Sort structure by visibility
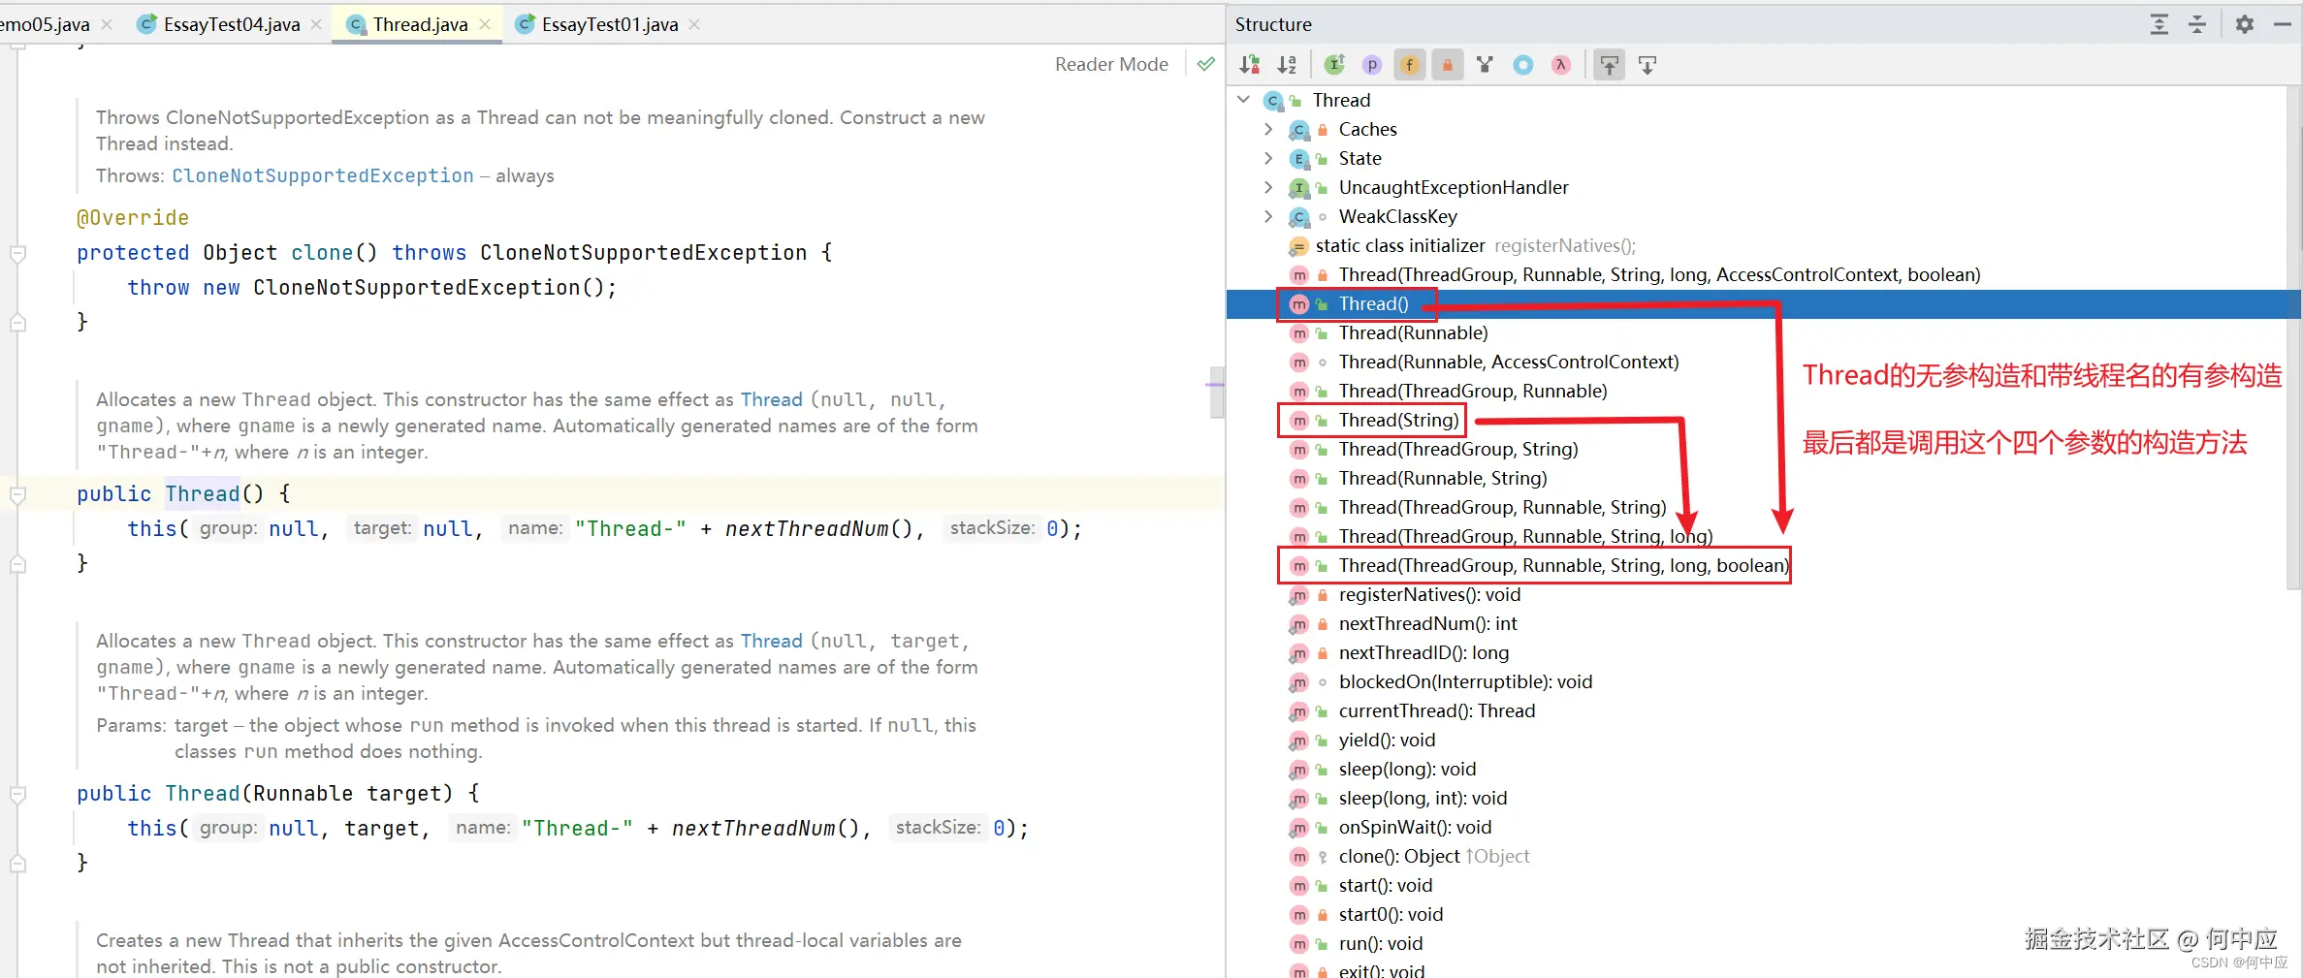The width and height of the screenshot is (2303, 978). 1250,65
